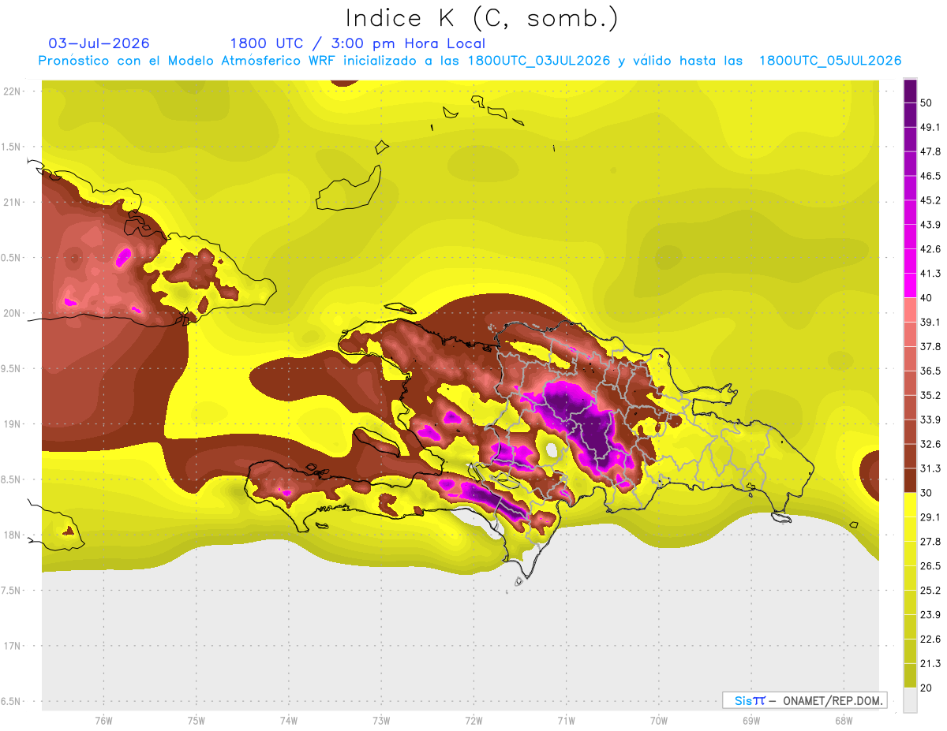
Task: Click the colorbar label '20'
Action: tap(927, 688)
